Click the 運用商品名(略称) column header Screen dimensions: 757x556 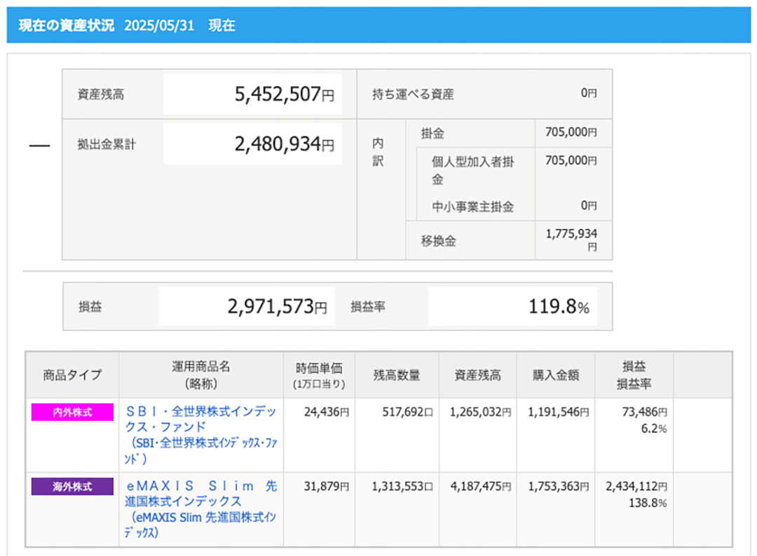tap(201, 375)
